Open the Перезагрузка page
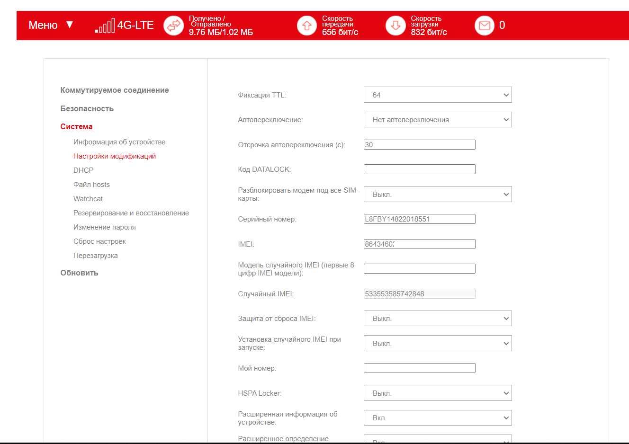This screenshot has width=629, height=444. pyautogui.click(x=96, y=256)
